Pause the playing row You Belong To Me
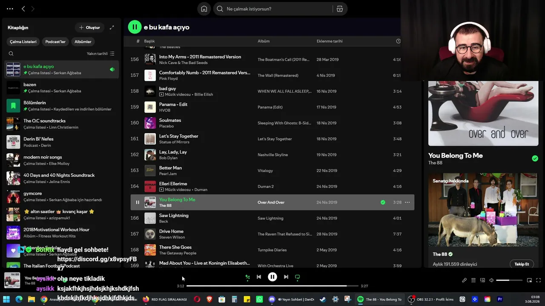Image resolution: width=545 pixels, height=306 pixels. (137, 202)
